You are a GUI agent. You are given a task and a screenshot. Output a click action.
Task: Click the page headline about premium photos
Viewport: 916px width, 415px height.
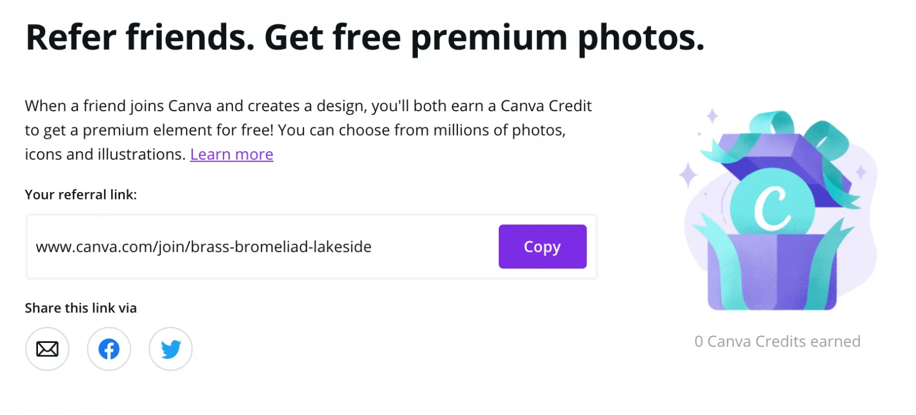pyautogui.click(x=365, y=37)
